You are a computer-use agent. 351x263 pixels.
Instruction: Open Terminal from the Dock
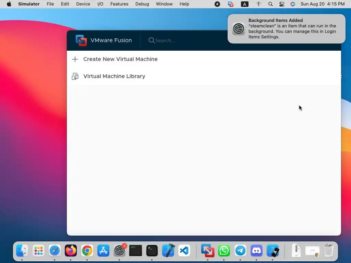[152, 250]
